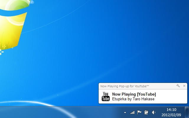Image resolution: width=189 pixels, height=118 pixels.
Task: Click the white flower decoration on the wallpaper
Action: point(1,53)
